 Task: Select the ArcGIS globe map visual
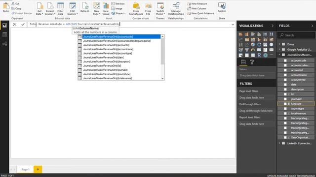click(x=266, y=55)
